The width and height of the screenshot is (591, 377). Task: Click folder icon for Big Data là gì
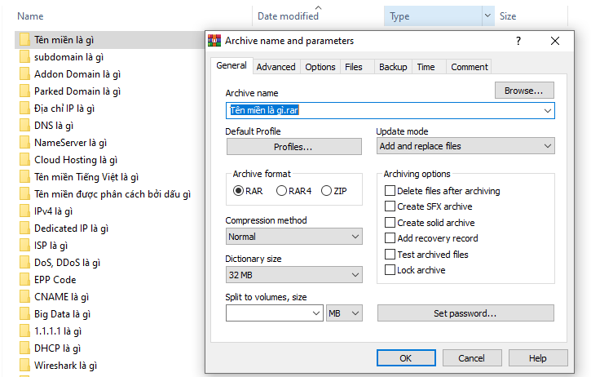pyautogui.click(x=24, y=313)
